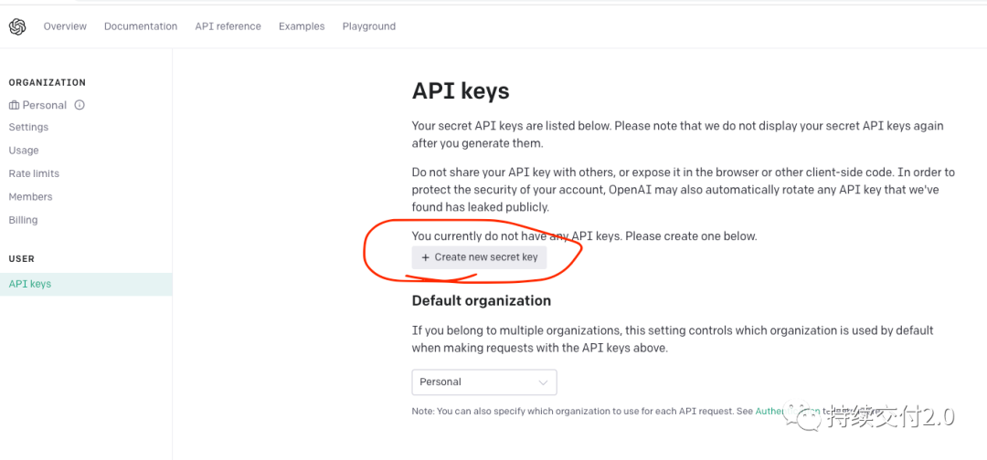
Task: Go to the Billing page
Action: [x=23, y=220]
